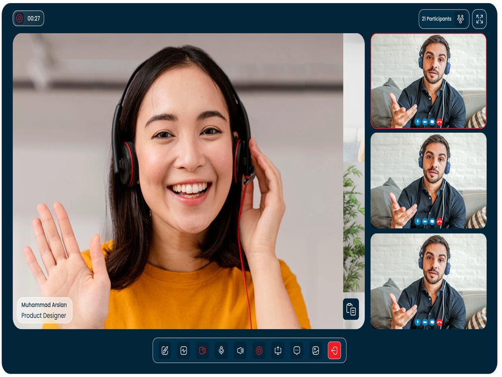Select the bottom participant thumbnail
The width and height of the screenshot is (502, 377).
tap(428, 281)
